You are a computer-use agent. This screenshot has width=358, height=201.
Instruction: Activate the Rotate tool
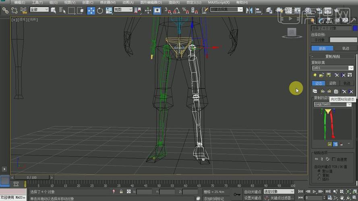(100, 10)
